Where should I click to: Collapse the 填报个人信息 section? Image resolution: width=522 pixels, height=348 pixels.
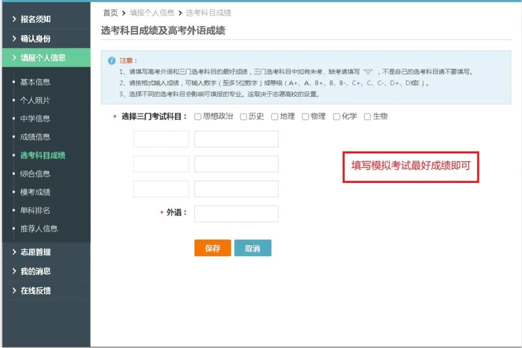[x=43, y=58]
